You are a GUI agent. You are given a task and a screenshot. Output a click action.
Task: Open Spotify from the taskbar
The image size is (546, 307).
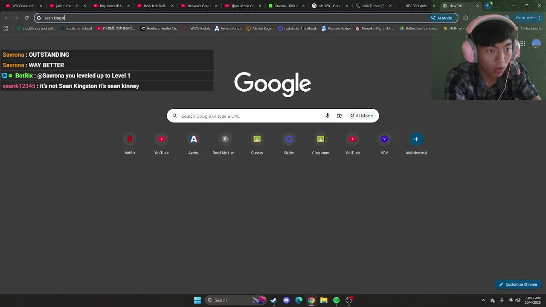click(337, 300)
